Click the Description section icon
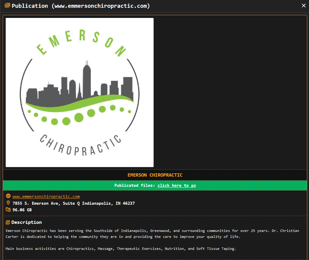The height and width of the screenshot is (260, 309). point(8,222)
